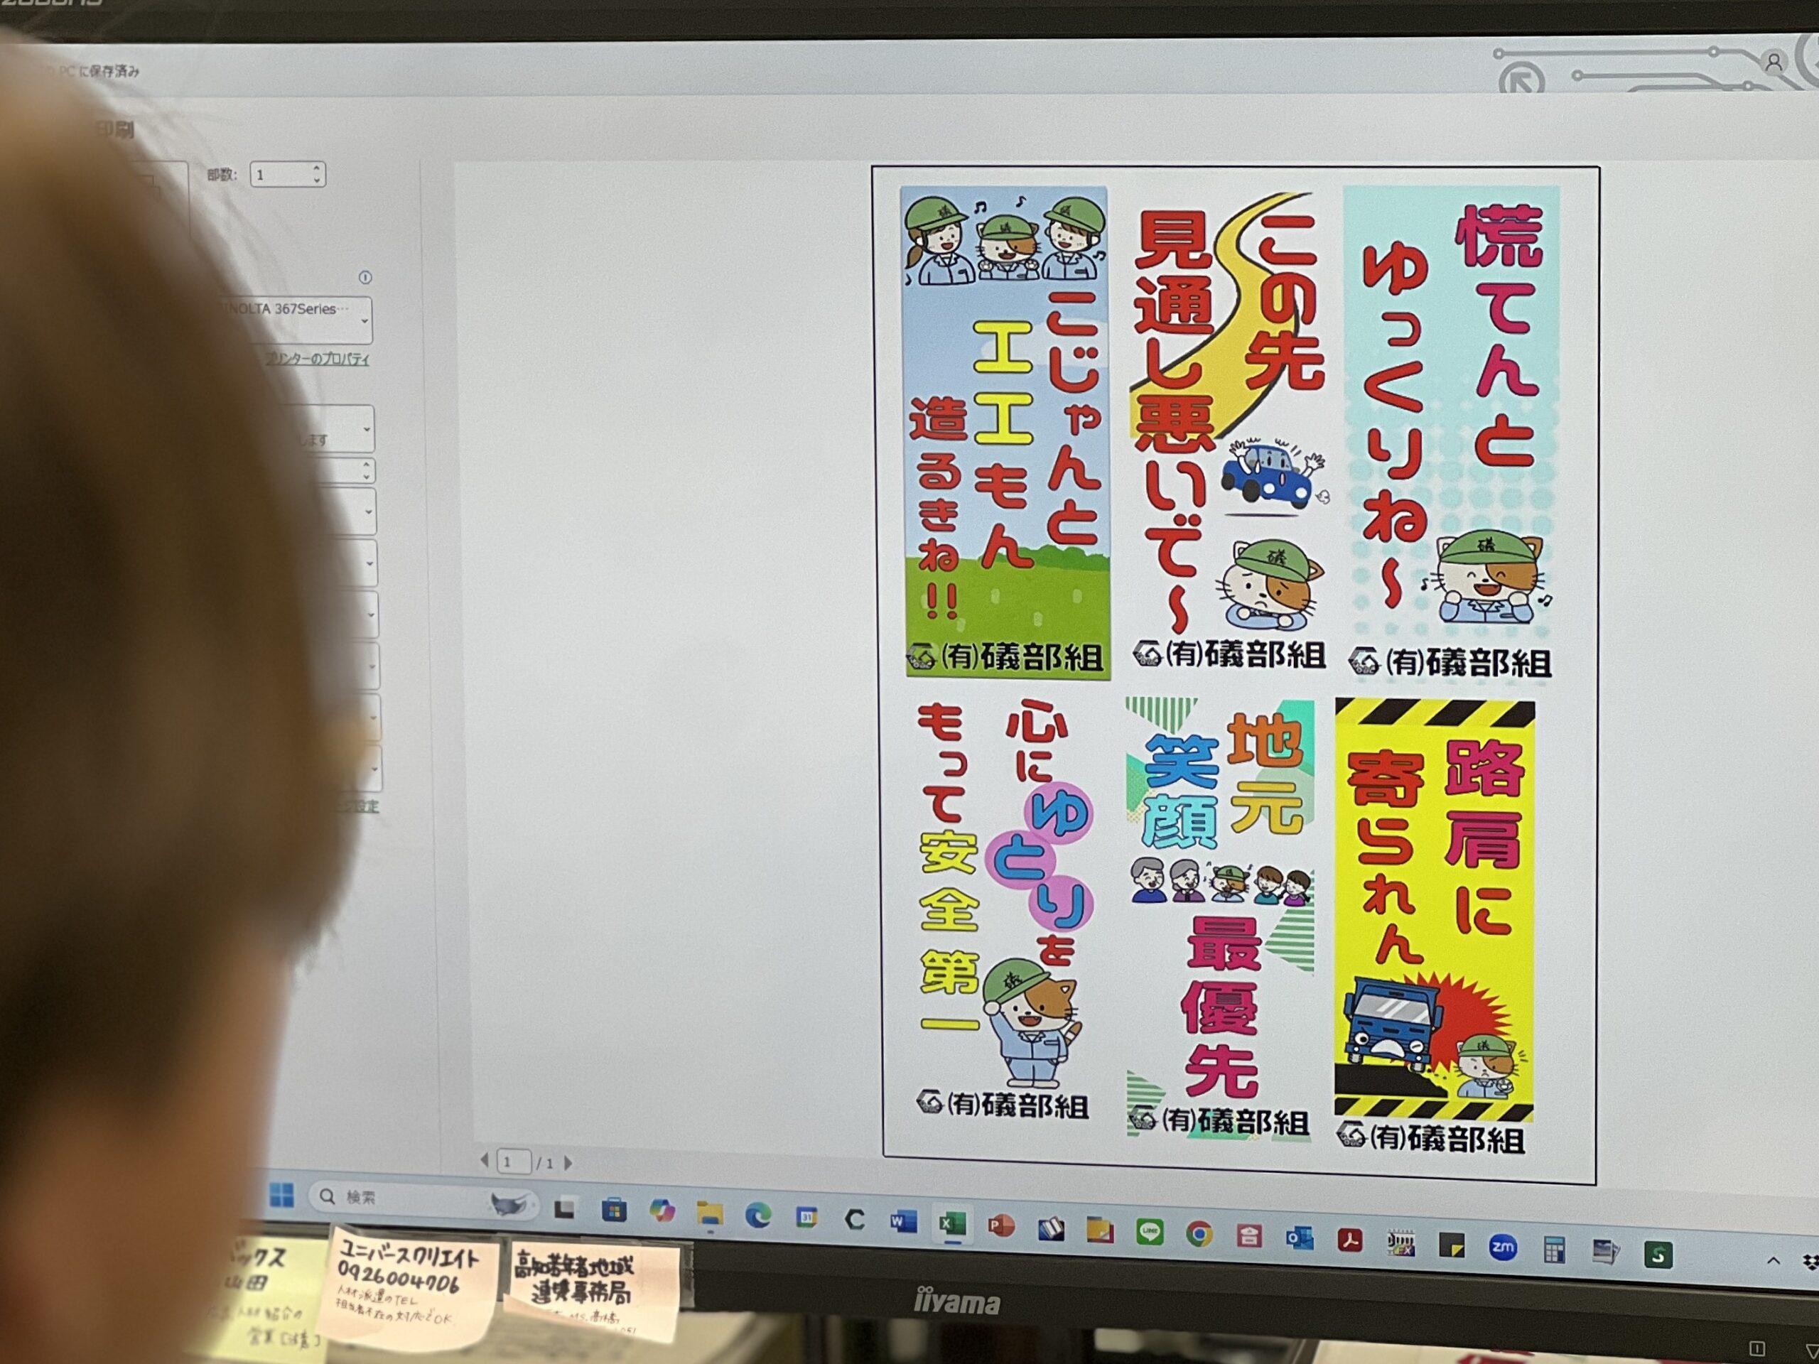Increase the copies count (部数)
The width and height of the screenshot is (1819, 1364).
click(x=317, y=168)
